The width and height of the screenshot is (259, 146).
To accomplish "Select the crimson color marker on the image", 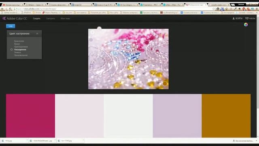I will 146,43.
